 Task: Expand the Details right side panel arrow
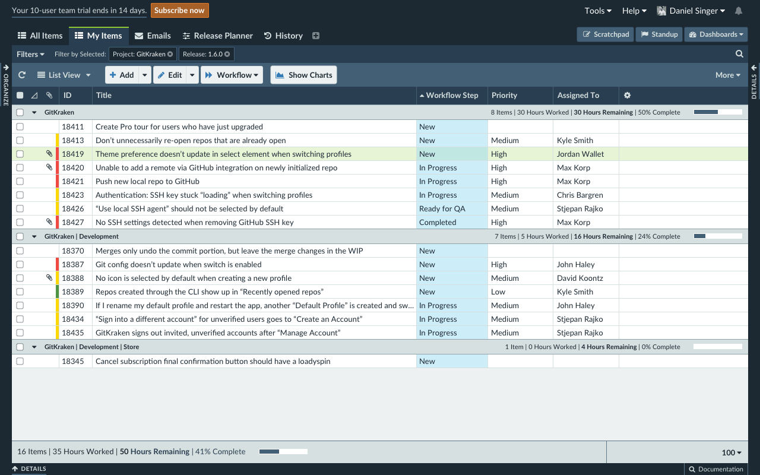tap(754, 67)
